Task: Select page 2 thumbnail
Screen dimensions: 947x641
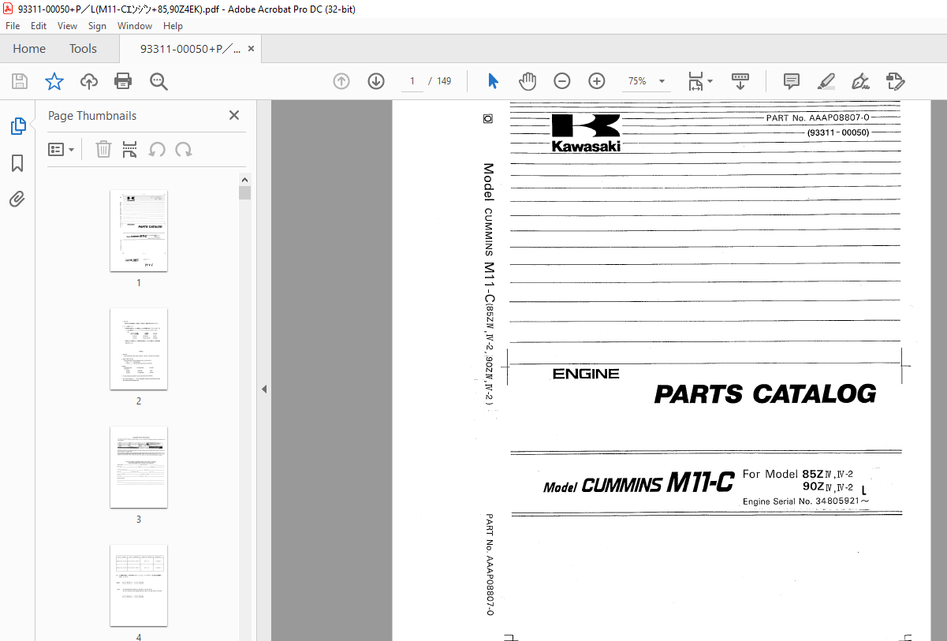Action: [139, 349]
